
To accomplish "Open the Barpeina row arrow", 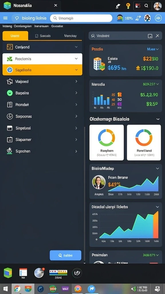I will (x=76, y=93).
